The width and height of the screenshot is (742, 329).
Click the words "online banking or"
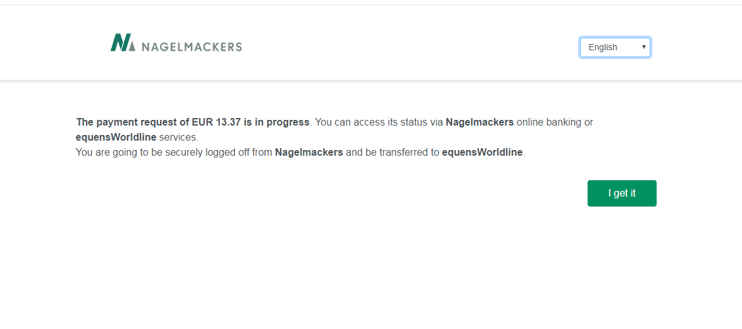tap(555, 122)
